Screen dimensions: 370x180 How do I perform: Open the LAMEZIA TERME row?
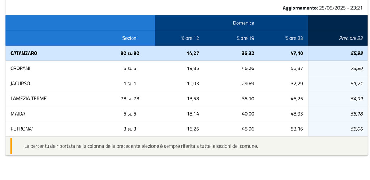click(x=29, y=99)
